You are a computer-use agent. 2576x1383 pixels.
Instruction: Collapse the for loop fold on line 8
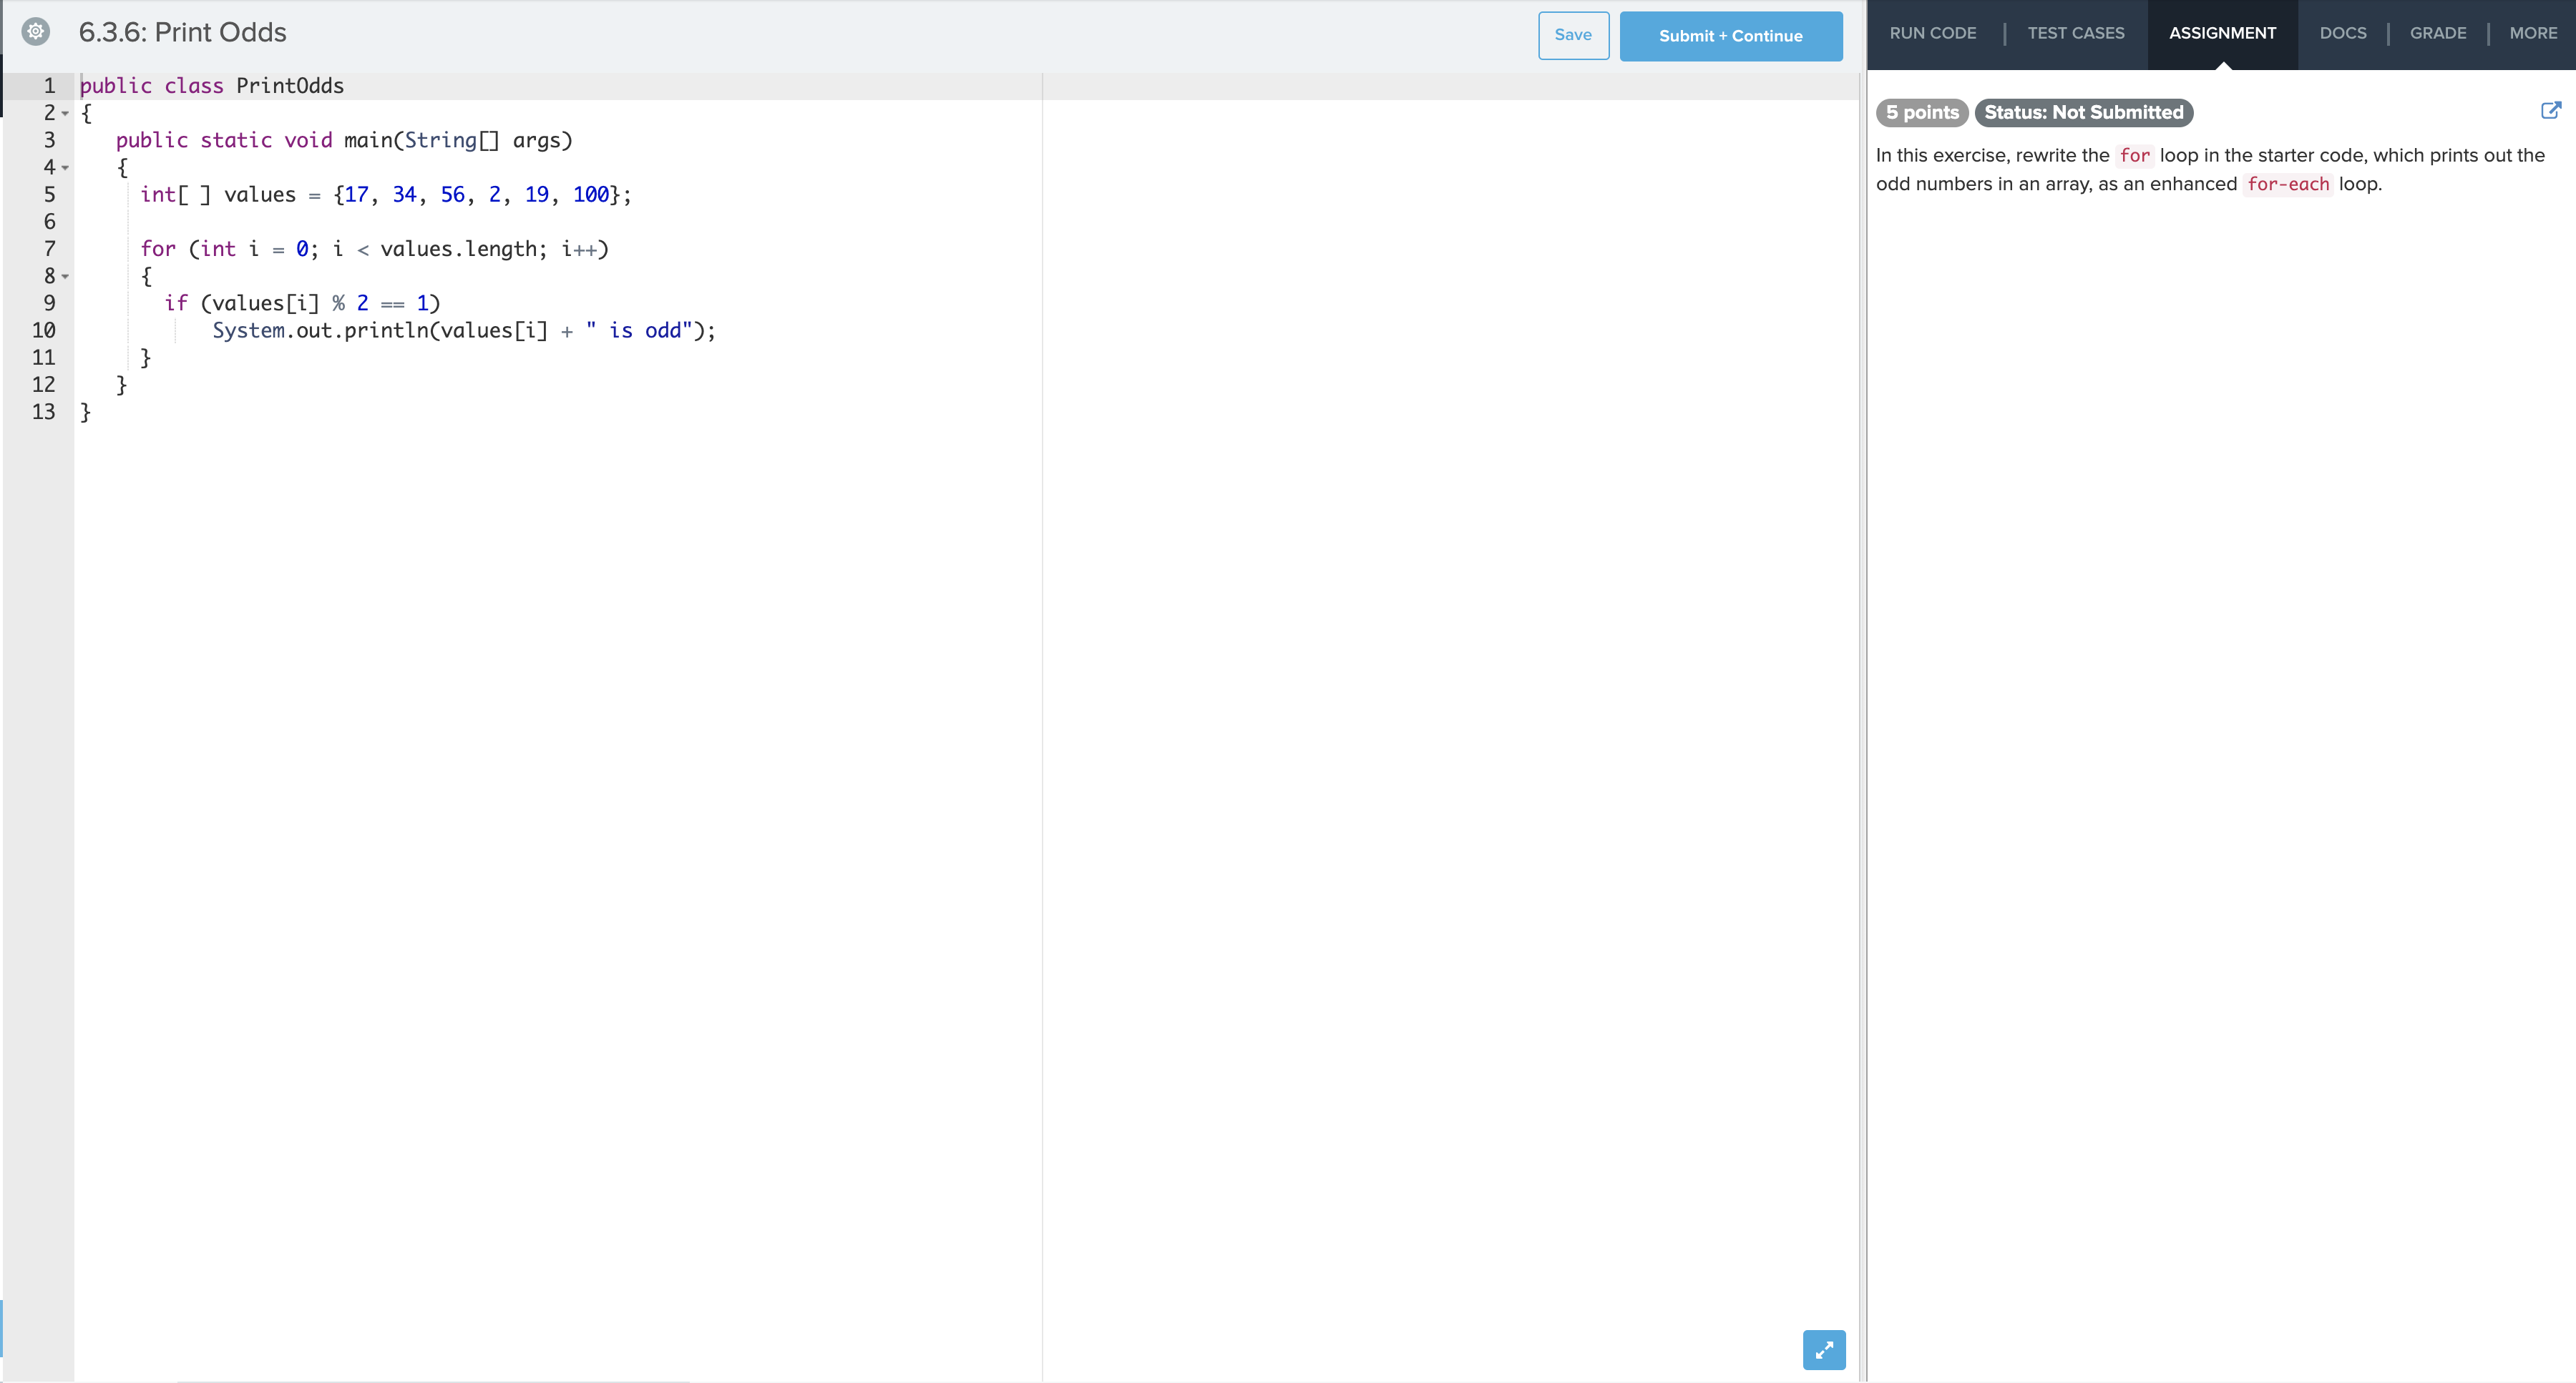click(64, 276)
